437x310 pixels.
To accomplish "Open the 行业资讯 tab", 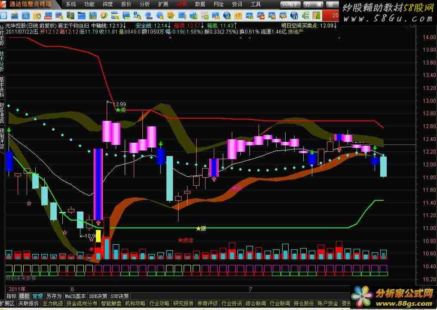I will [x=231, y=303].
